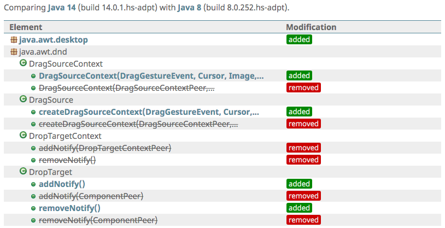Click removed DragSourceContext(DragSourceContextPeer text

127,88
